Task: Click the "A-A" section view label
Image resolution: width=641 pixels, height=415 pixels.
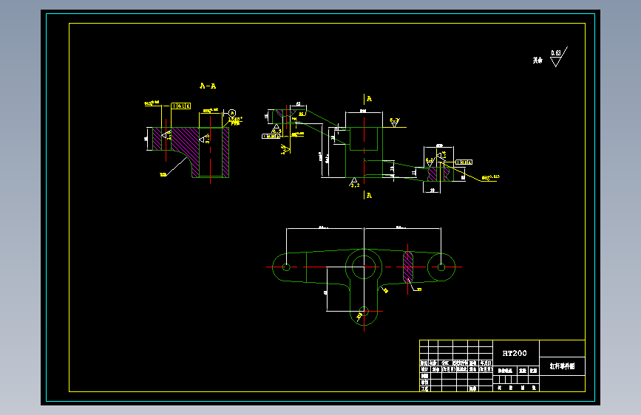Action: point(208,86)
